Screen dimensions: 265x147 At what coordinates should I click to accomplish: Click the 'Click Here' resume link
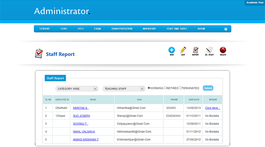(x=212, y=108)
